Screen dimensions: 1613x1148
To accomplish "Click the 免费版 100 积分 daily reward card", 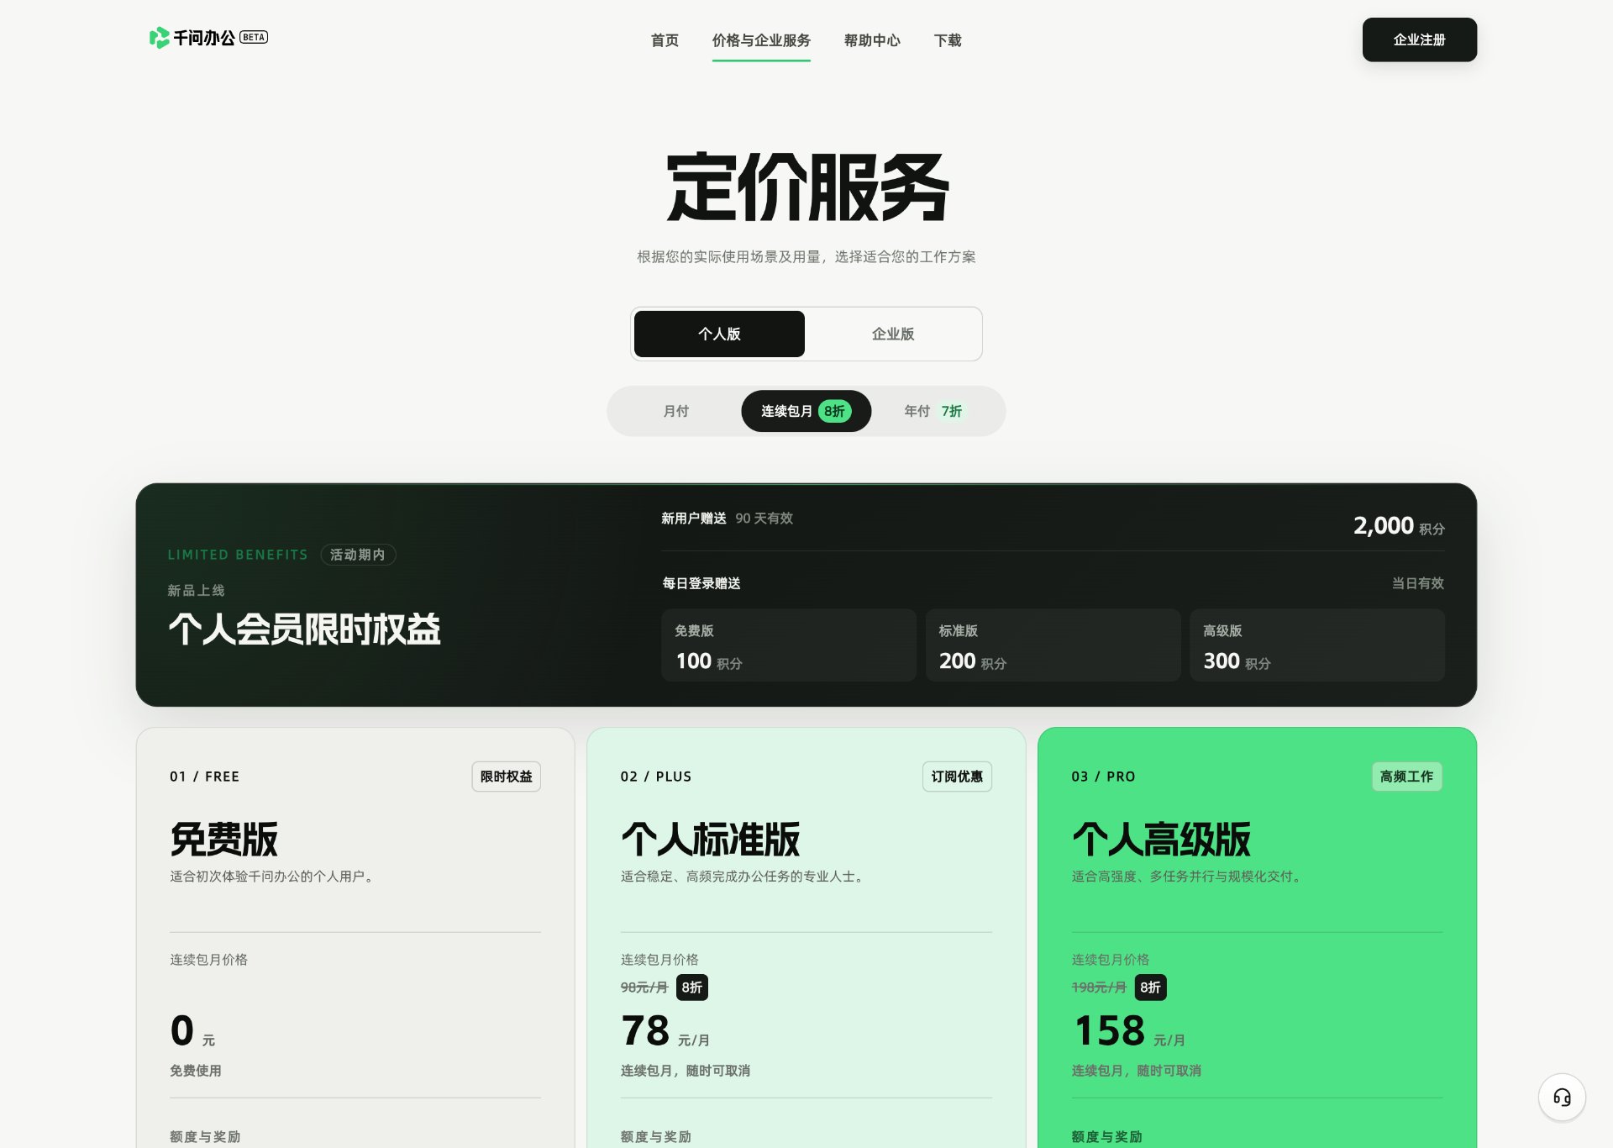I will pyautogui.click(x=789, y=645).
